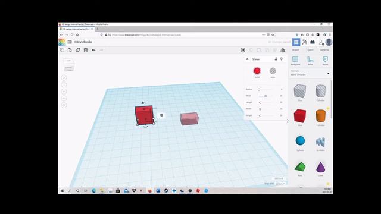Click the Import button
The image size is (381, 214).
tap(295, 50)
